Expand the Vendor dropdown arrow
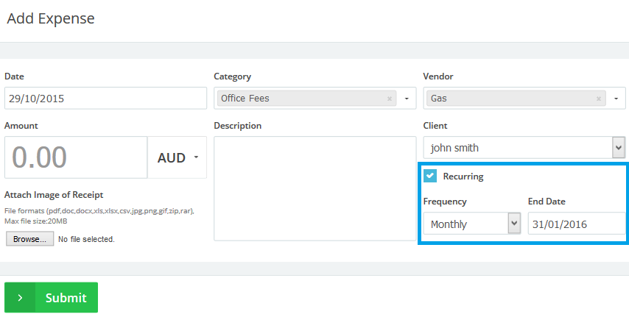Viewport: 629px width, 317px height. [616, 99]
